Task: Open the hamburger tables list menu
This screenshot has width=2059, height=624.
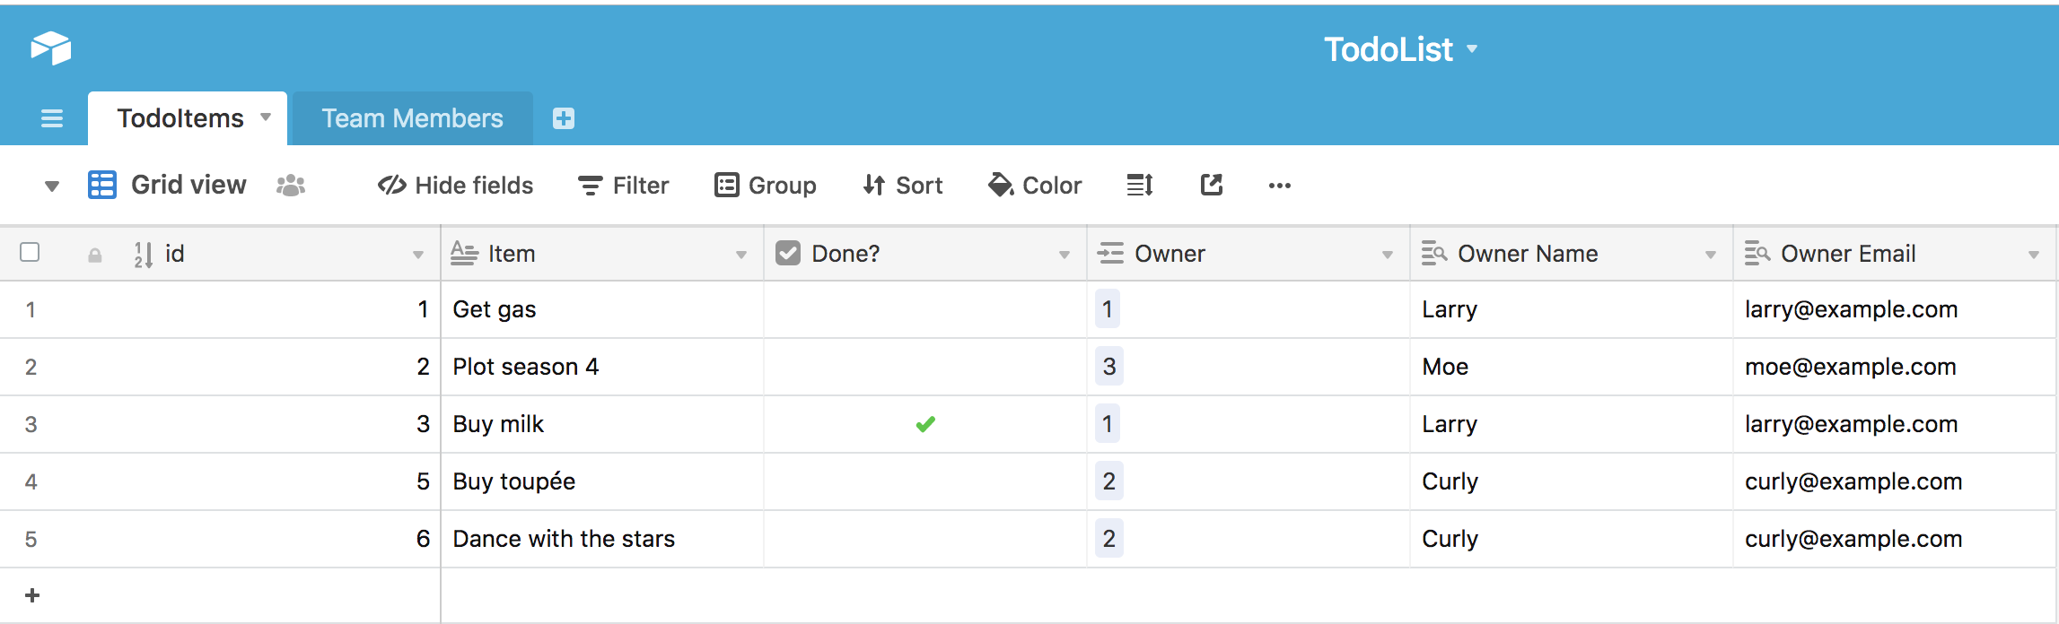Action: click(52, 118)
